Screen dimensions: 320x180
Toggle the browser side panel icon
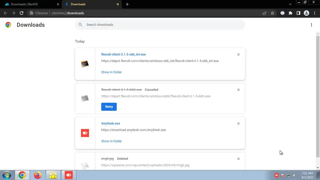(x=298, y=13)
